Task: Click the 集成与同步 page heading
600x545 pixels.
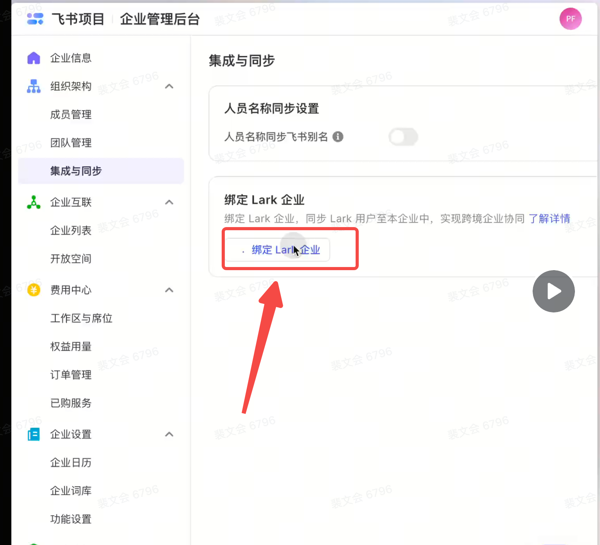Action: [242, 61]
